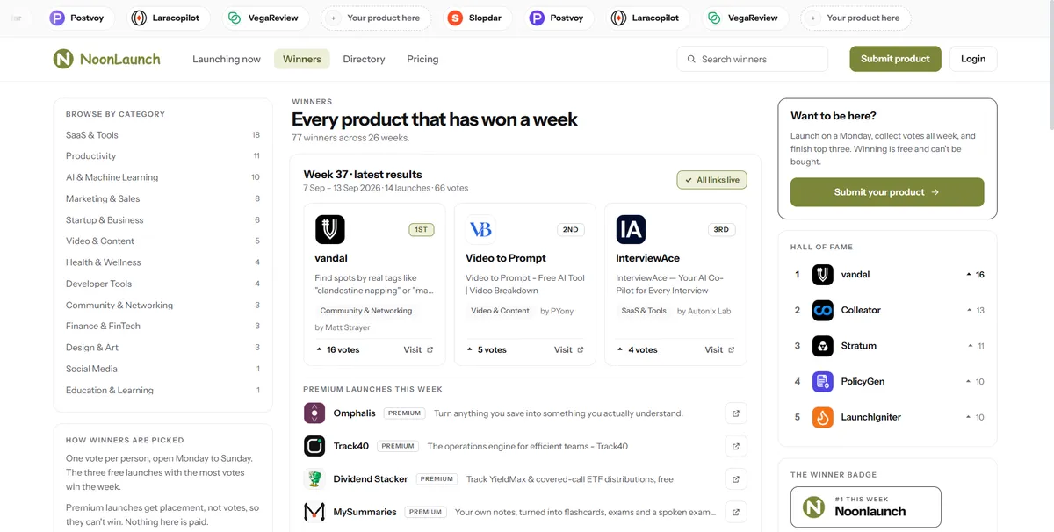Screen dimensions: 1054x532
Task: Click Stratum icon in Hall of Fame
Action: (x=822, y=346)
